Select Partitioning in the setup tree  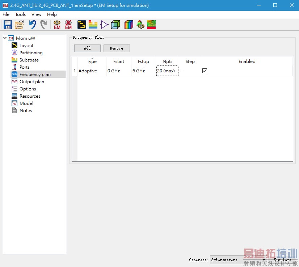click(x=31, y=53)
